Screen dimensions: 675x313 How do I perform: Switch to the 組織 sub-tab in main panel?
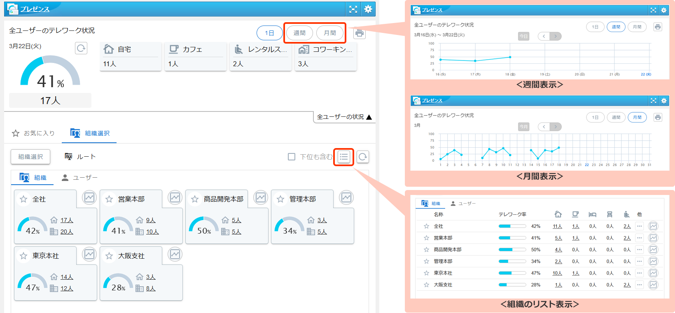click(33, 178)
